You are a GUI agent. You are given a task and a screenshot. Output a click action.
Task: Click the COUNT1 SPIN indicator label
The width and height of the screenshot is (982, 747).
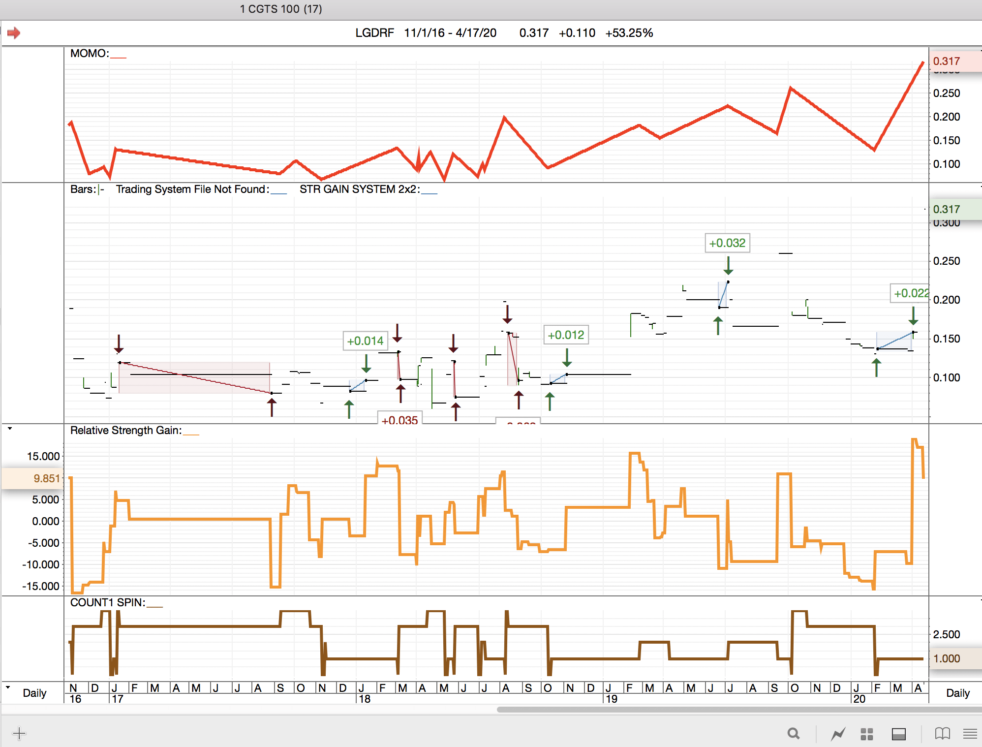107,602
